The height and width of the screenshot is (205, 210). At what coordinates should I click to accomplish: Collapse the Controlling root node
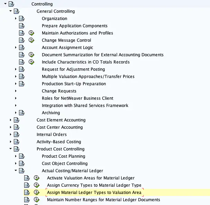pos(5,4)
